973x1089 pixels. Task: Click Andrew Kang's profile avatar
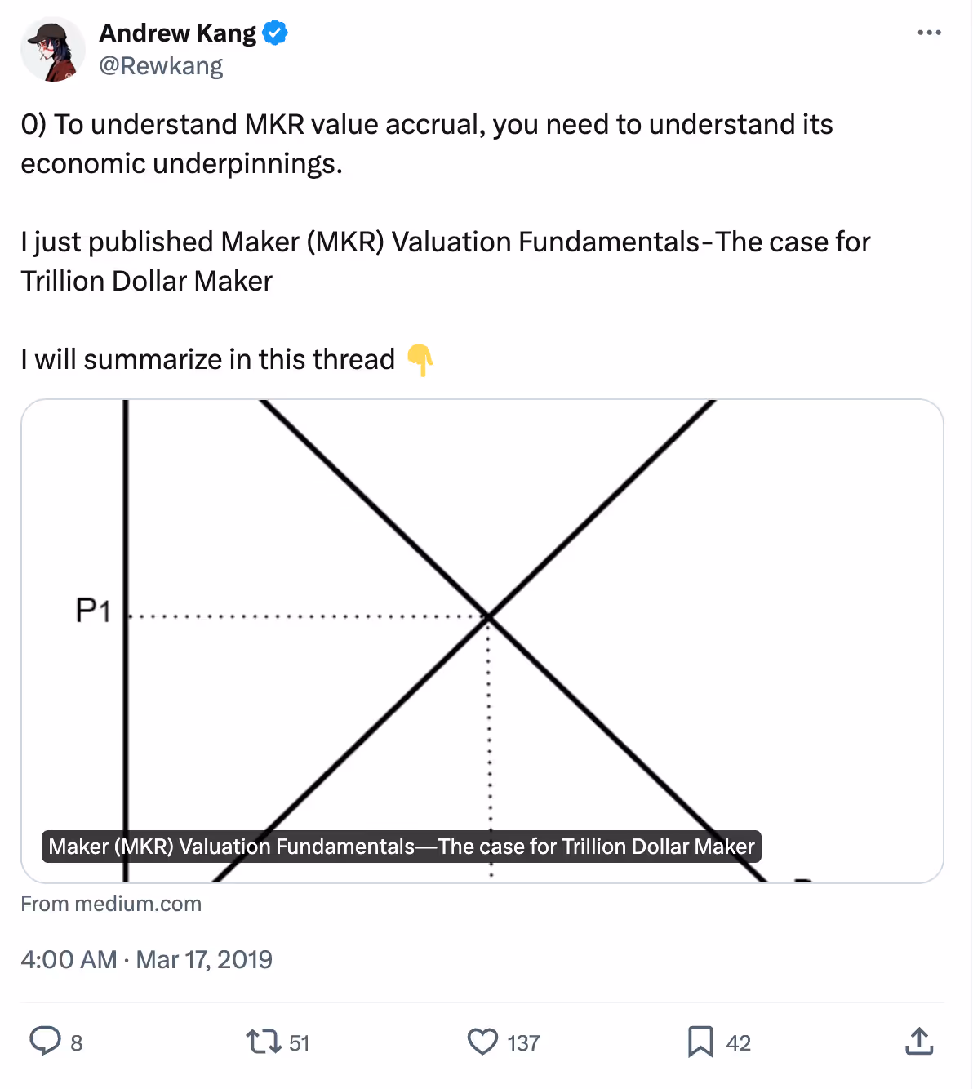[x=52, y=49]
